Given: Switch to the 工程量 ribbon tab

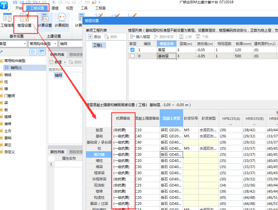Looking at the screenshot, I should [x=101, y=8].
